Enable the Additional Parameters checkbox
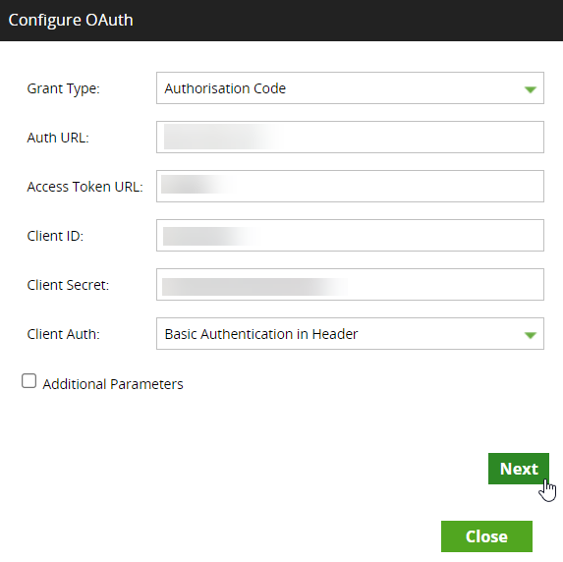The height and width of the screenshot is (562, 563). 28,381
